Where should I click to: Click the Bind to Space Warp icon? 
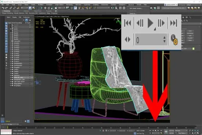(x=18, y=8)
